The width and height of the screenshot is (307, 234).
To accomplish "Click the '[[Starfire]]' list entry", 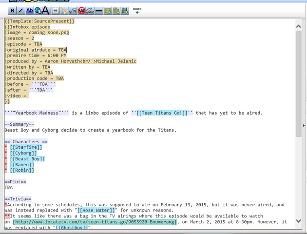I will [x=26, y=147].
